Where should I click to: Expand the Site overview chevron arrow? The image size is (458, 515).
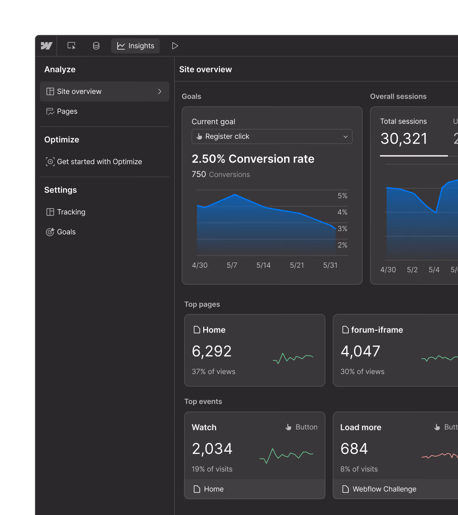click(160, 91)
